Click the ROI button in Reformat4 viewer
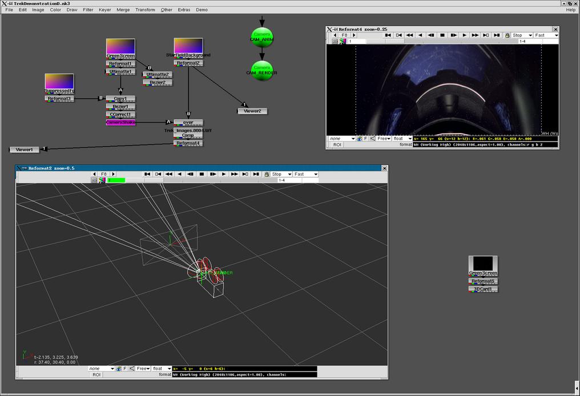 [x=337, y=145]
